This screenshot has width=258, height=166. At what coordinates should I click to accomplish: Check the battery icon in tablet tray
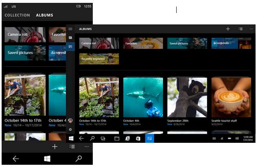[x=230, y=138]
